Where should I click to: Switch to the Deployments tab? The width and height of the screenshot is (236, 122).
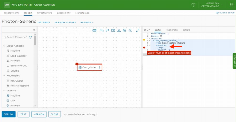(12, 13)
